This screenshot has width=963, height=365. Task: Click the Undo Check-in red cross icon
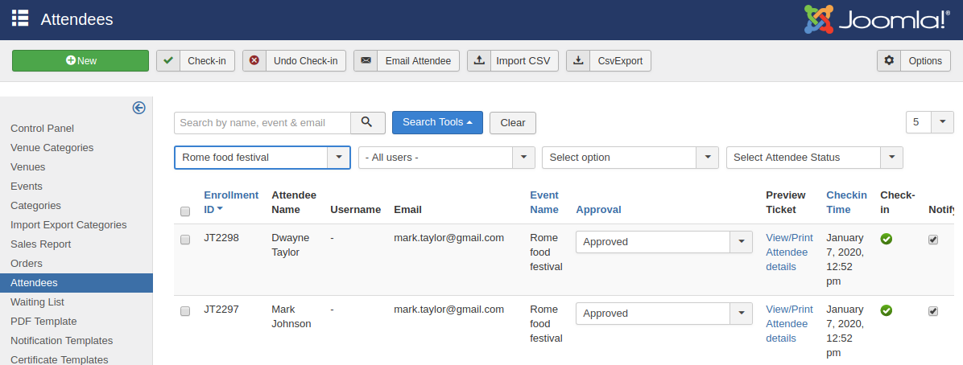coord(254,61)
